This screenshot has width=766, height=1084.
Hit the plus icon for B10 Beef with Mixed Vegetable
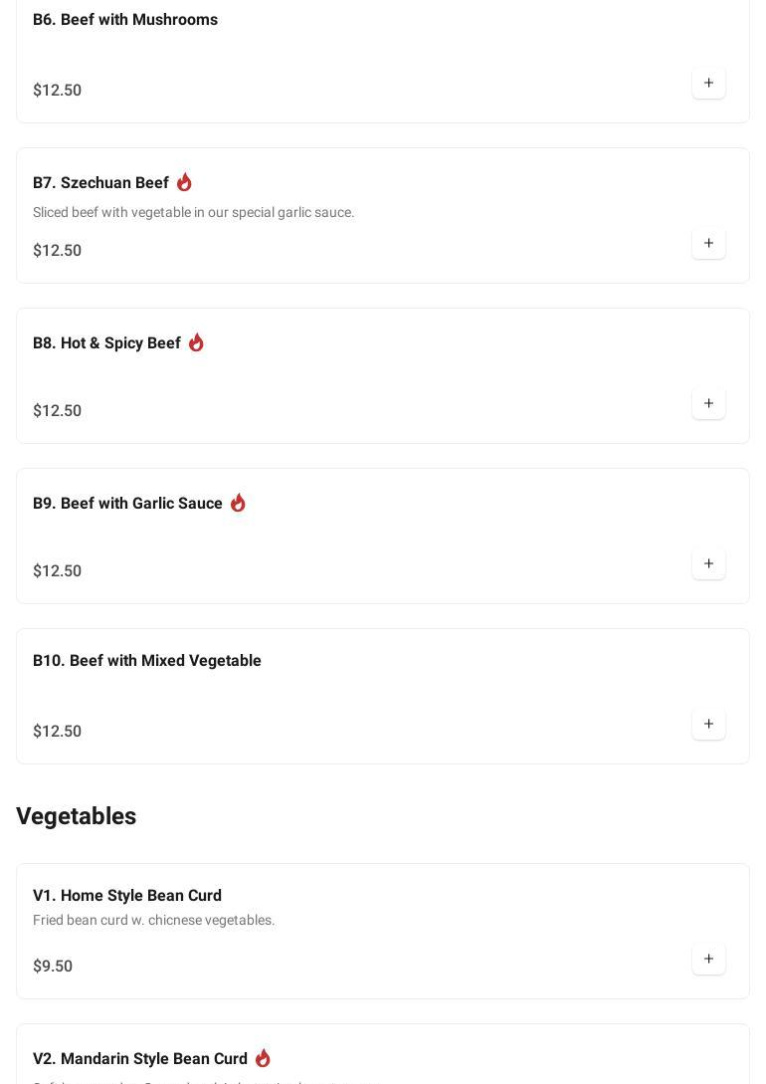[x=708, y=725]
